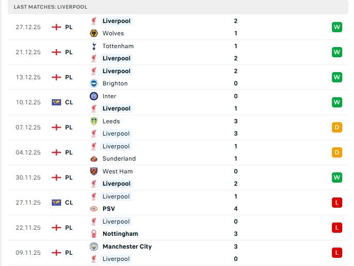Click the Tottenham club crest icon
Screen dimensions: 354x266
pyautogui.click(x=94, y=46)
